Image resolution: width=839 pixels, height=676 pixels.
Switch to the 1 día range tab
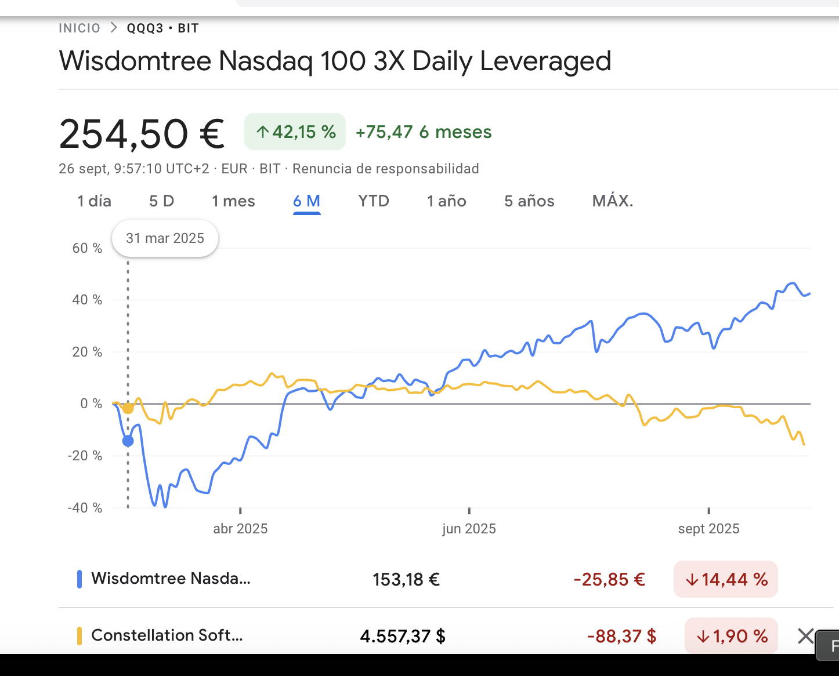pos(94,201)
